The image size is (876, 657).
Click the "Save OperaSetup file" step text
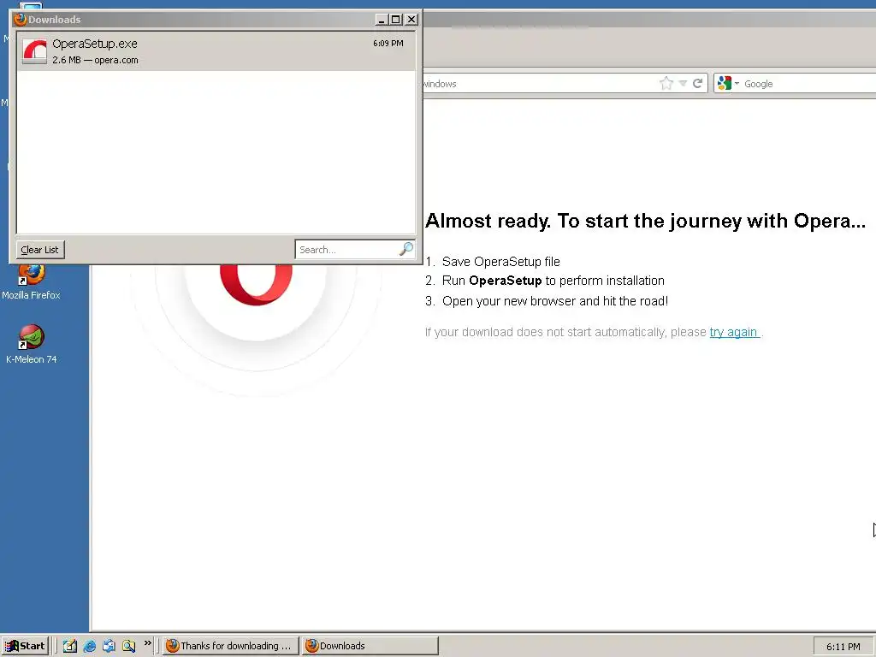coord(500,262)
